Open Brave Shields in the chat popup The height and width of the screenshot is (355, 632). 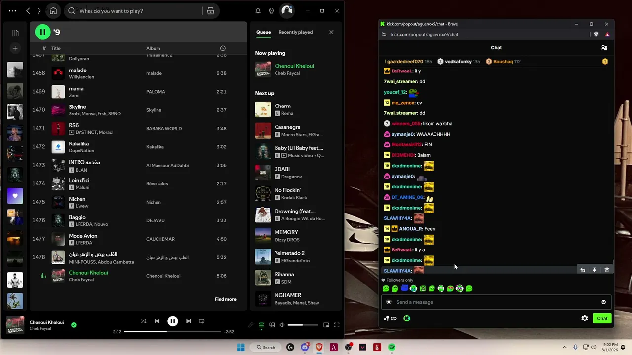point(596,35)
